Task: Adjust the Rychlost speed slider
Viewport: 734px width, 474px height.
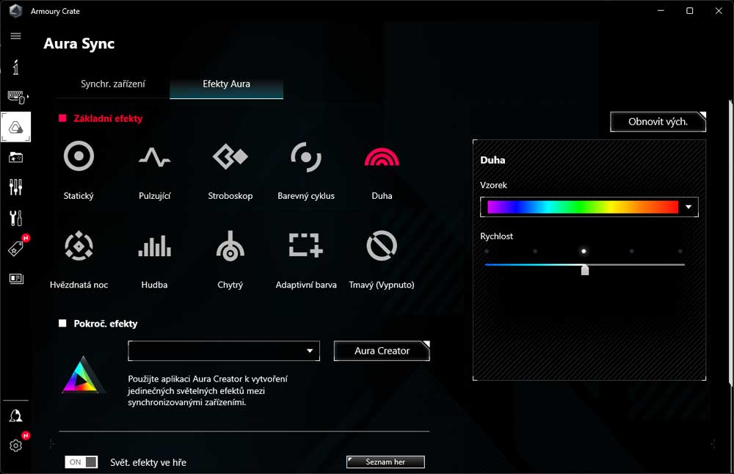Action: point(584,270)
